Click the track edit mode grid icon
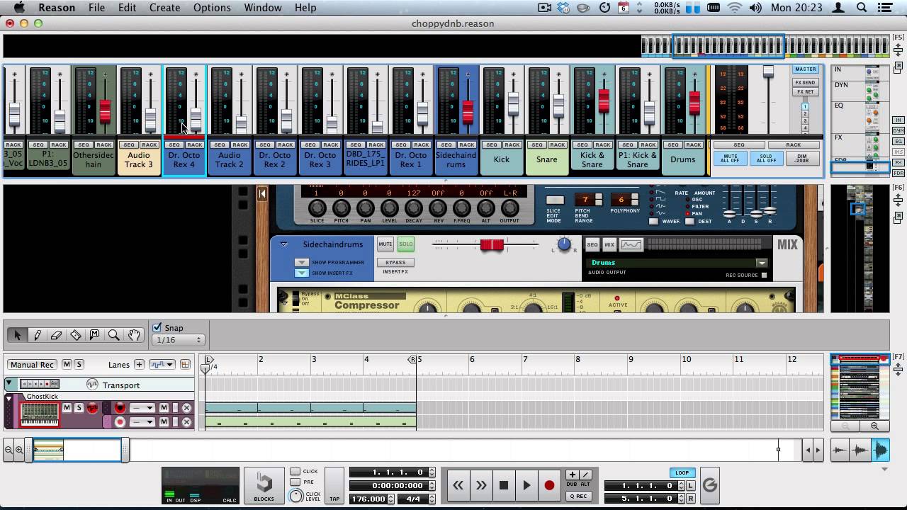The image size is (907, 510). [x=185, y=365]
